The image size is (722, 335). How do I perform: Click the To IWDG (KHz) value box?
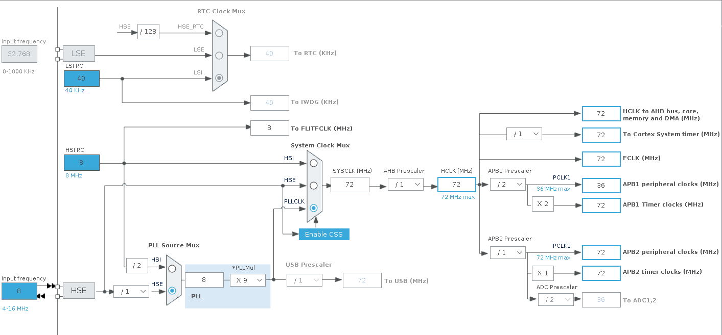(270, 102)
